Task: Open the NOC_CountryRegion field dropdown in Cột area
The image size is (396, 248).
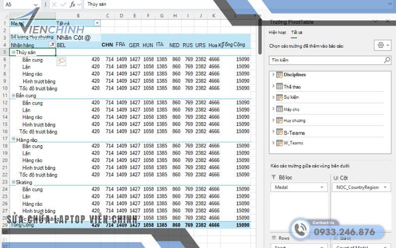Action: tap(386, 187)
